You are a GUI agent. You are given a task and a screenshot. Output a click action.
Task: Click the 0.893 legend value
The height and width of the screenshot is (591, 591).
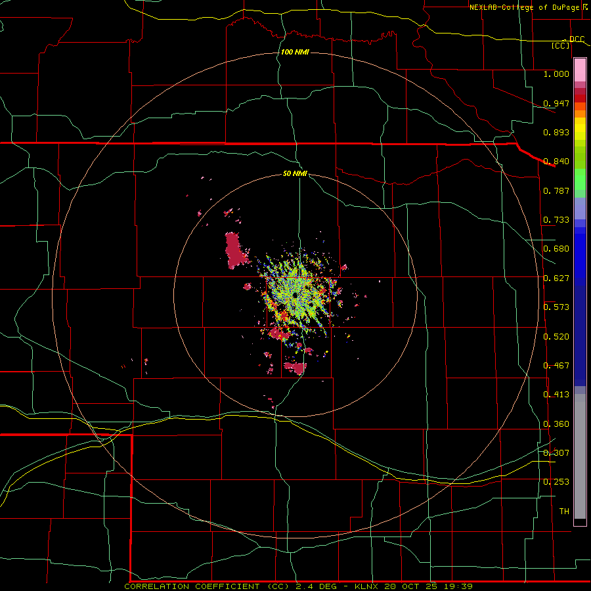tap(556, 132)
